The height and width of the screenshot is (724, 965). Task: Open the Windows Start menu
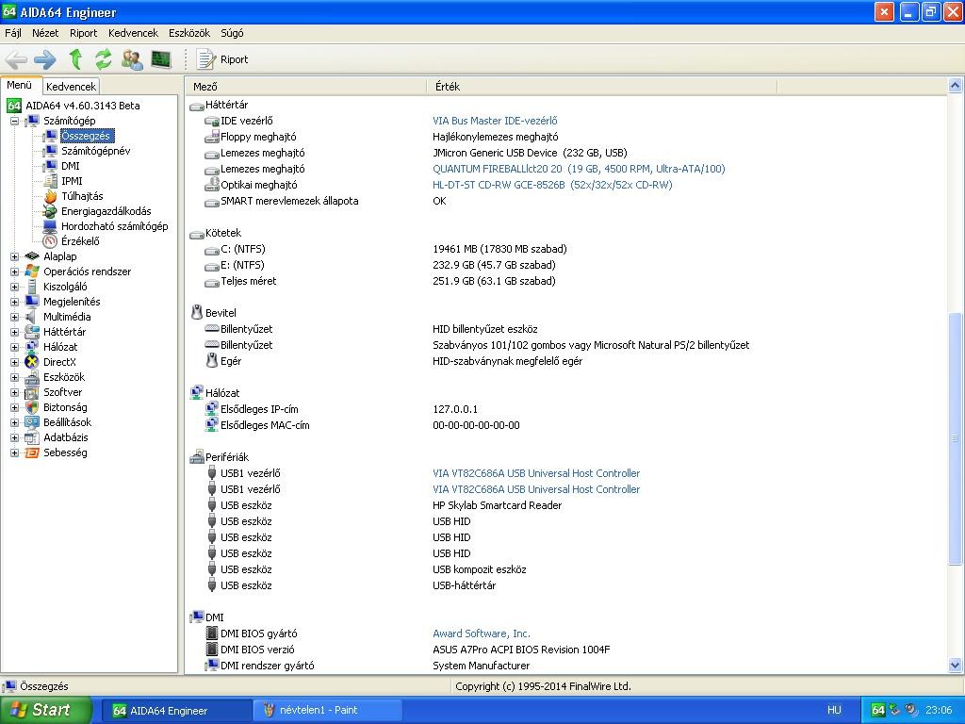pyautogui.click(x=45, y=710)
